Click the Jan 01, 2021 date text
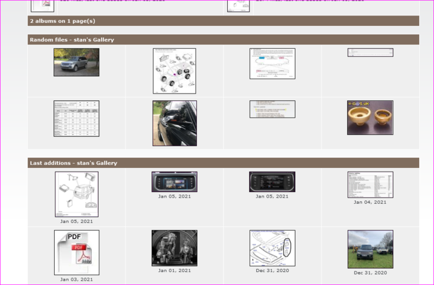This screenshot has height=285, width=434. pyautogui.click(x=174, y=271)
